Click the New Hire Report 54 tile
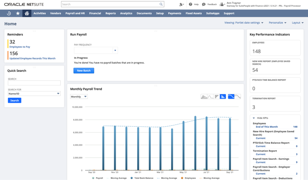308x180 pixels. click(x=275, y=66)
